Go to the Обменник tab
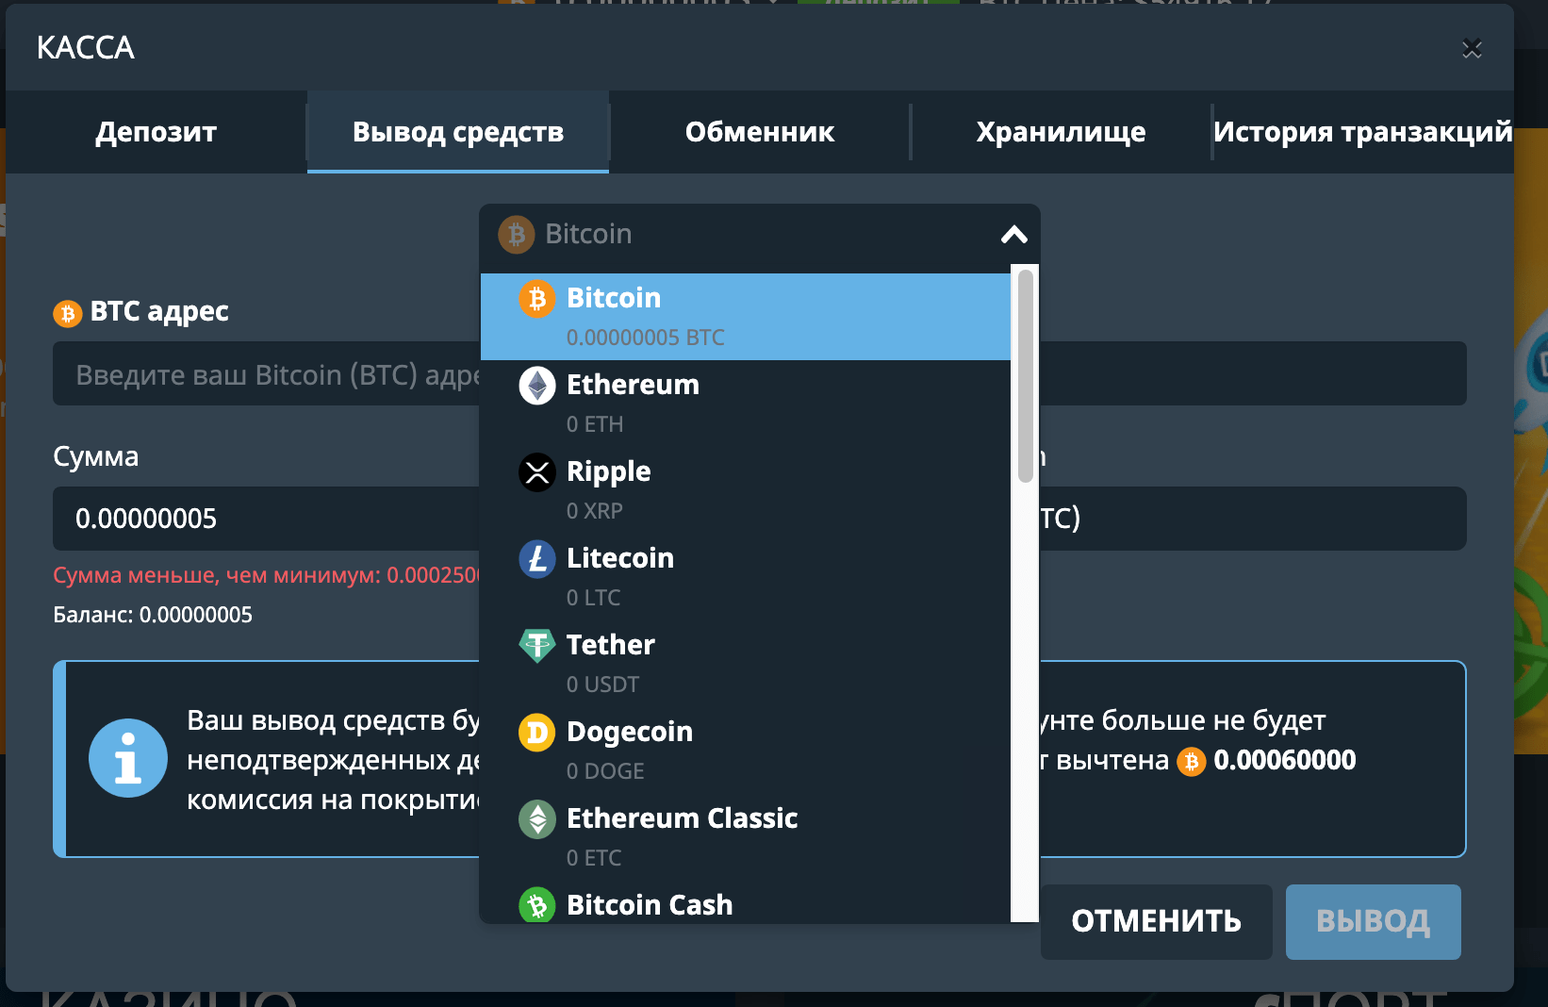 (x=760, y=132)
